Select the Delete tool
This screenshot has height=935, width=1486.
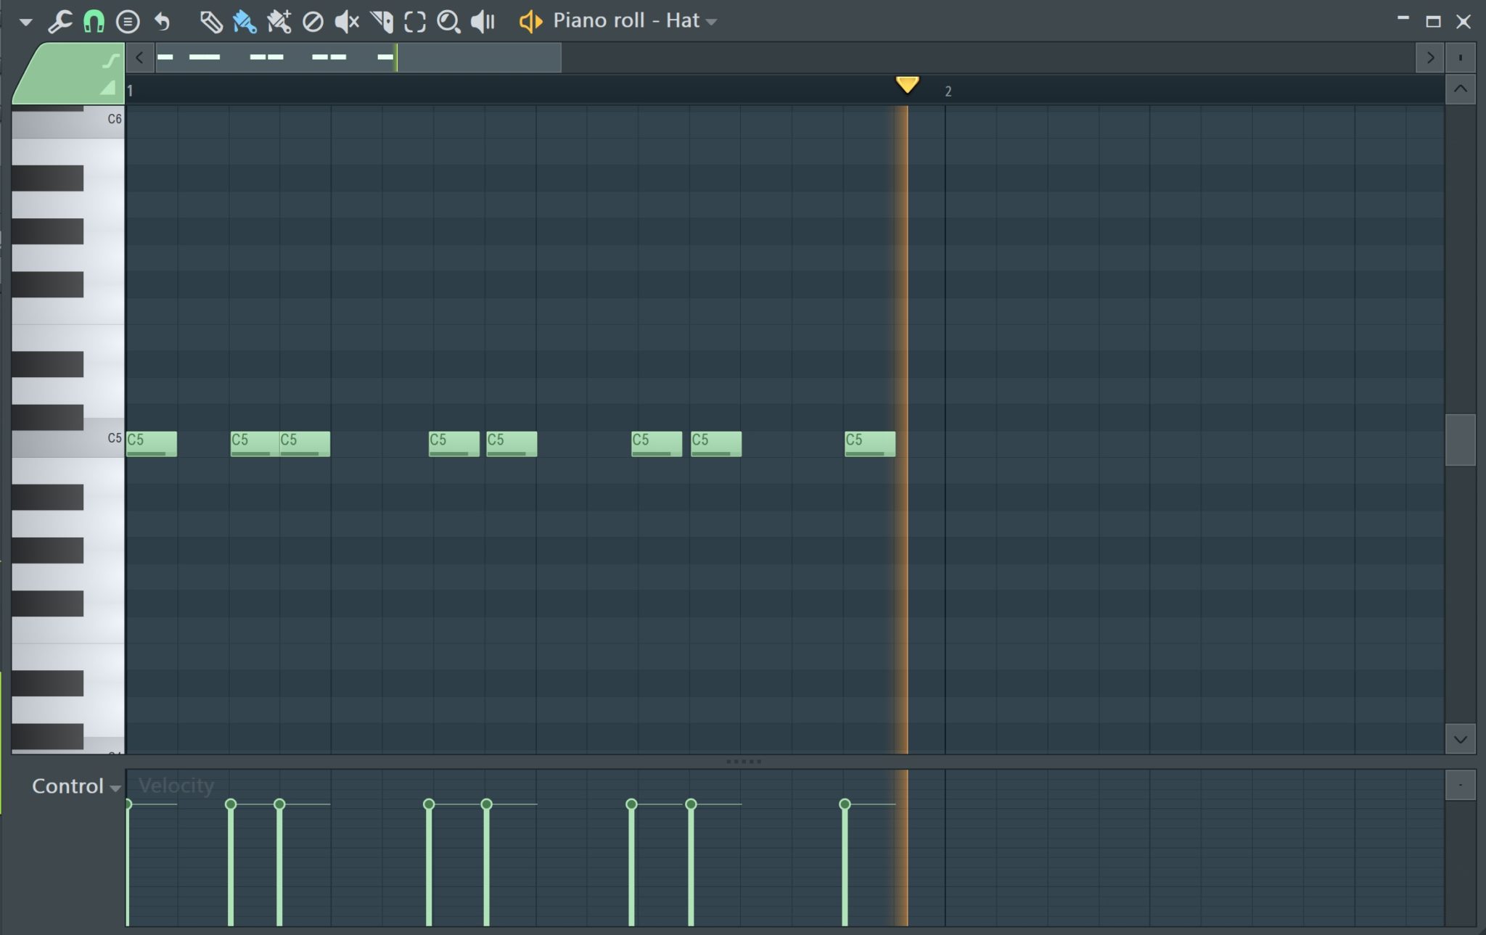tap(313, 21)
